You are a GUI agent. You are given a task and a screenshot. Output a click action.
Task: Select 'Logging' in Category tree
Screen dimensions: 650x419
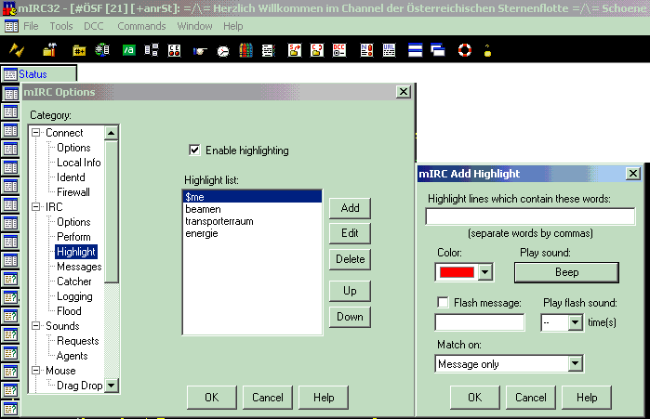74,296
